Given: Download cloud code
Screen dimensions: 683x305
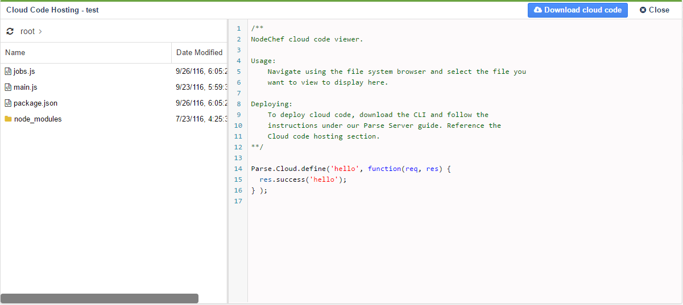Looking at the screenshot, I should (577, 10).
